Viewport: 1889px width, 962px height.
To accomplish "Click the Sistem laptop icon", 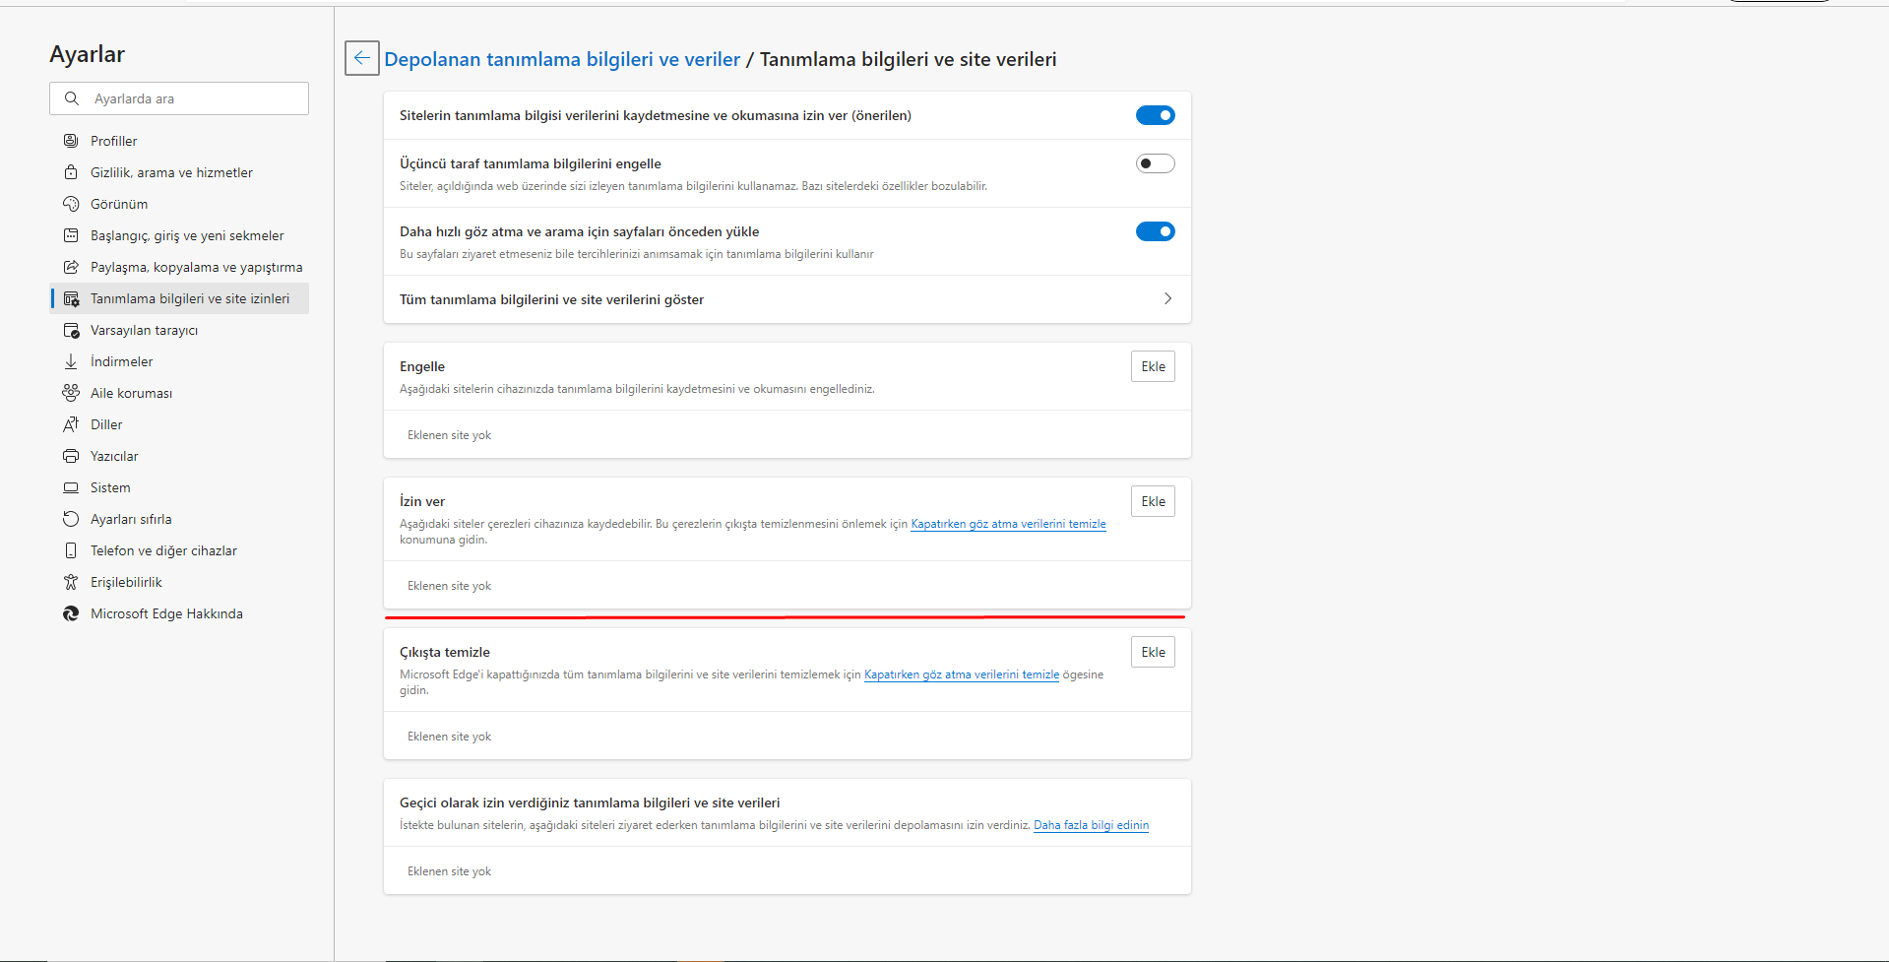I will pyautogui.click(x=71, y=487).
